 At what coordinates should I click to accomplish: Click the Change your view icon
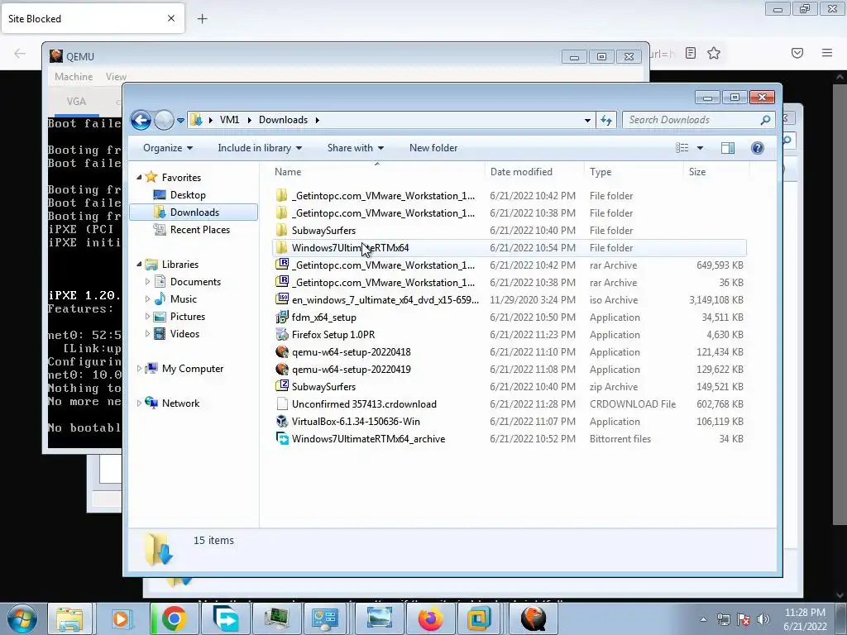click(x=682, y=148)
